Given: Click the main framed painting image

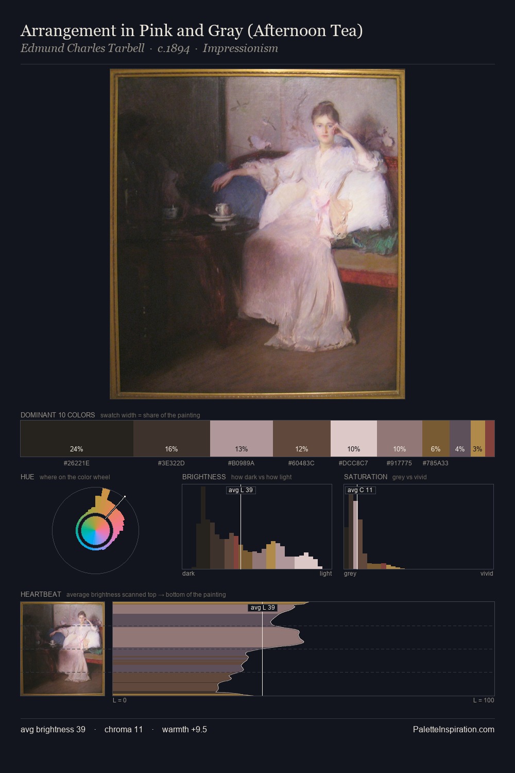Looking at the screenshot, I should (x=257, y=234).
